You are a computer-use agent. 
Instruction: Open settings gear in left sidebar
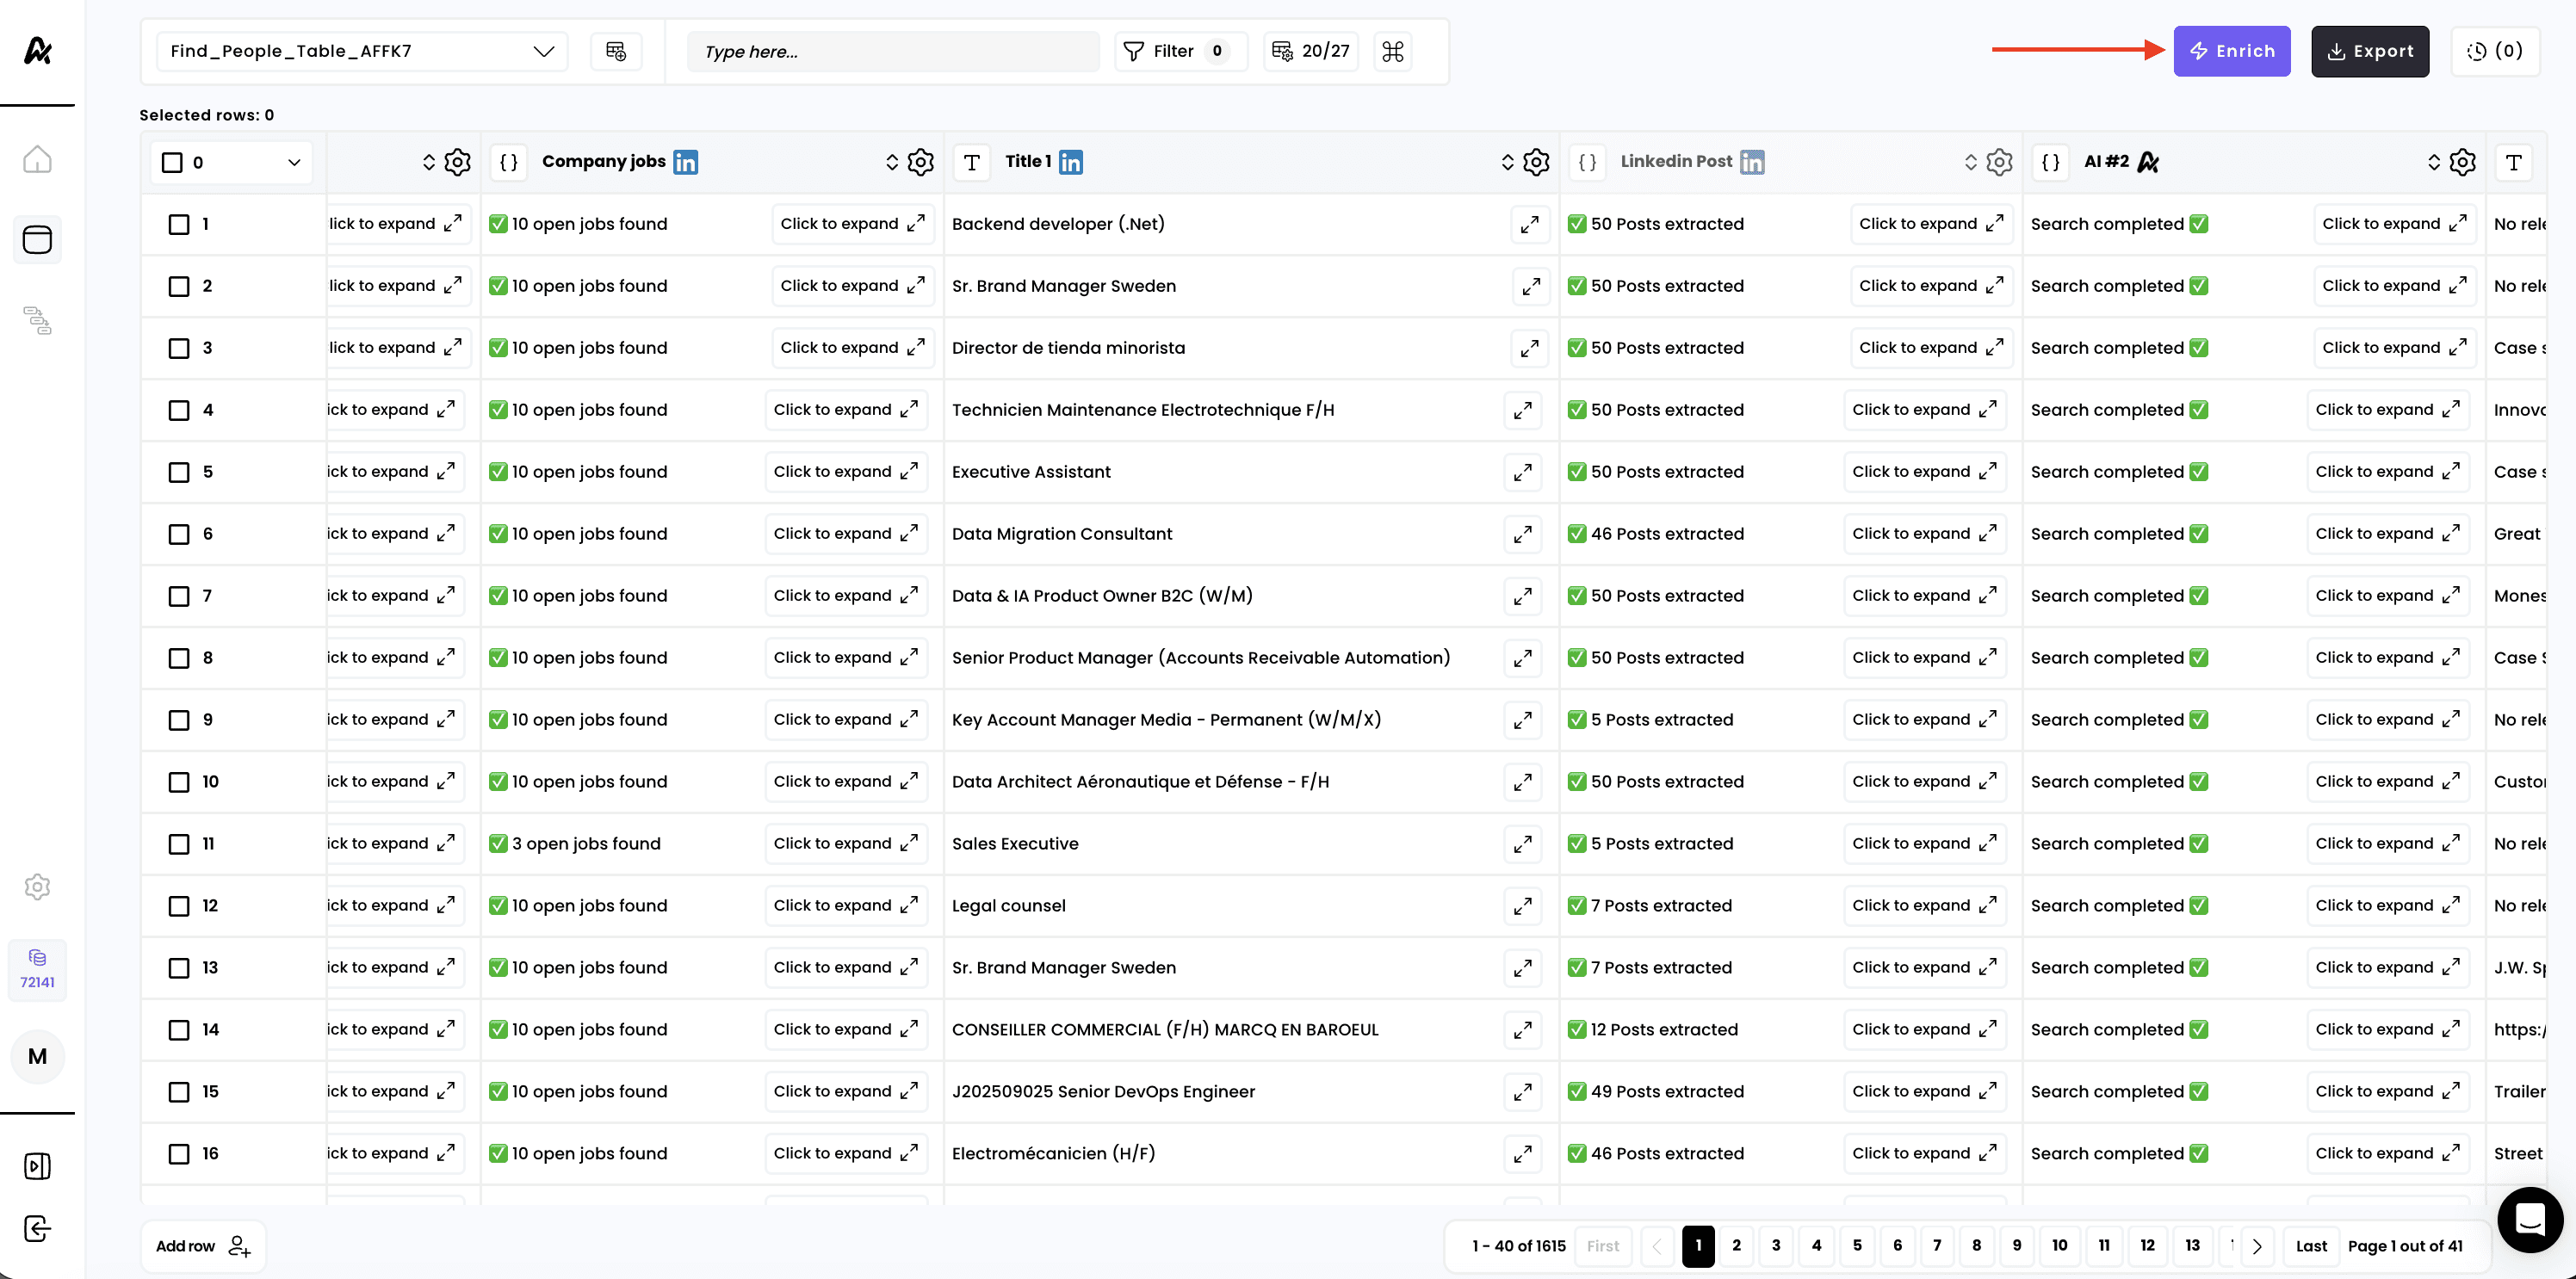(37, 886)
